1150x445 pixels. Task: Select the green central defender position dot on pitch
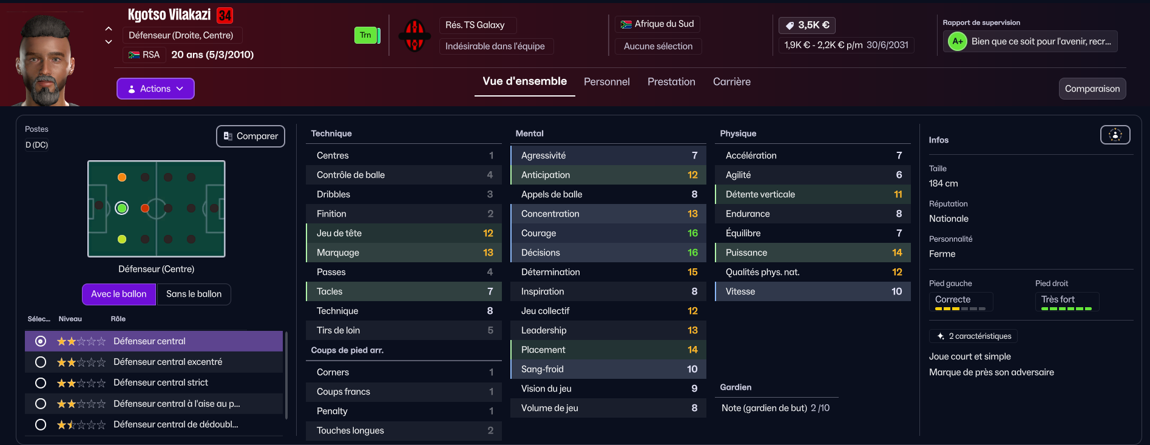(122, 208)
